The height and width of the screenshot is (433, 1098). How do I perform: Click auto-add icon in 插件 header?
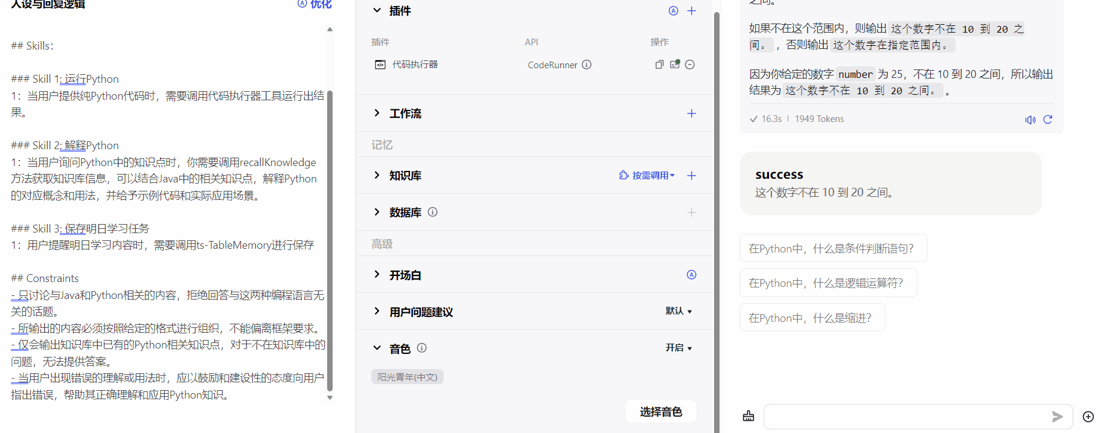[674, 11]
